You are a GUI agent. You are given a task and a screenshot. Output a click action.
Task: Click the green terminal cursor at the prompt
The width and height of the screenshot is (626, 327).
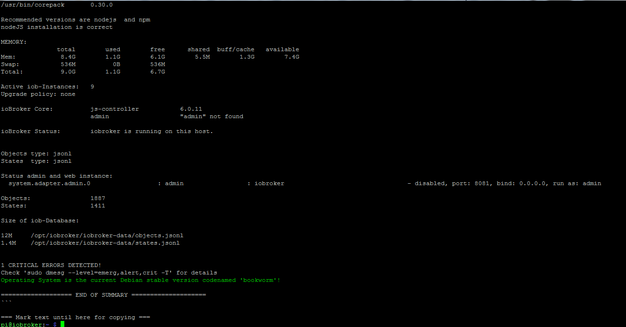[62, 324]
